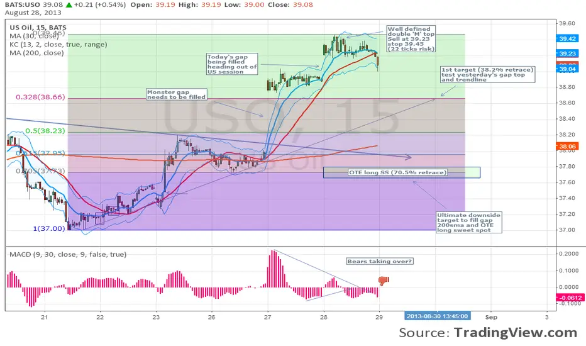Screen dimensions: 586x346
Task: Click the August 28, 2013 date text
Action: click(33, 13)
